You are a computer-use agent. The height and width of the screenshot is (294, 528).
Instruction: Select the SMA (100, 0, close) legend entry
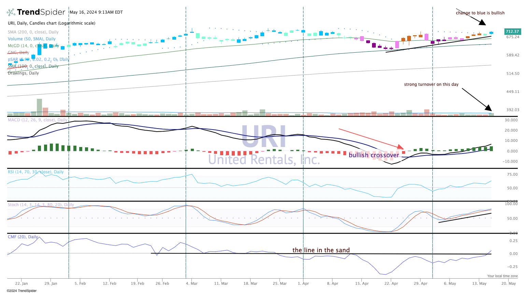click(33, 66)
